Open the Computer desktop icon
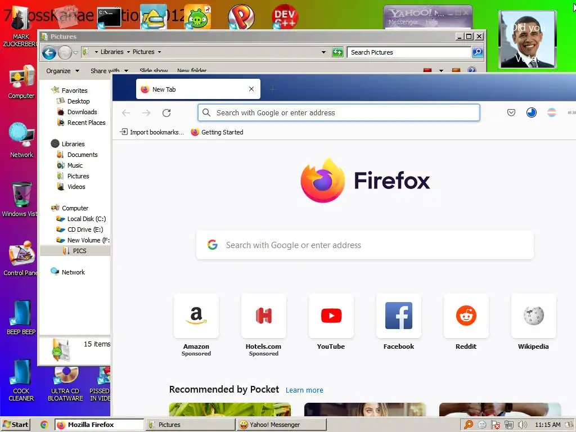The width and height of the screenshot is (576, 432). [21, 82]
